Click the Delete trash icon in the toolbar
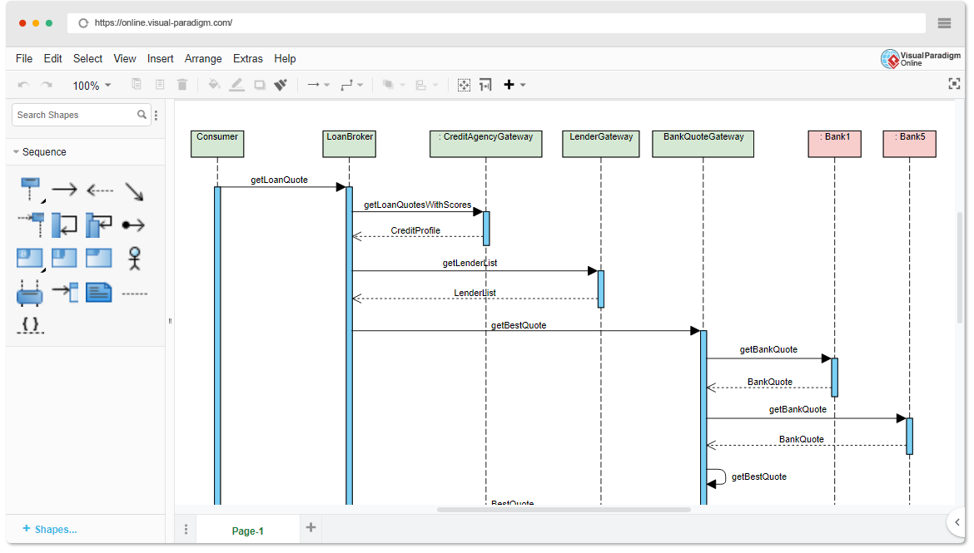Image resolution: width=974 pixels, height=553 pixels. [x=182, y=84]
